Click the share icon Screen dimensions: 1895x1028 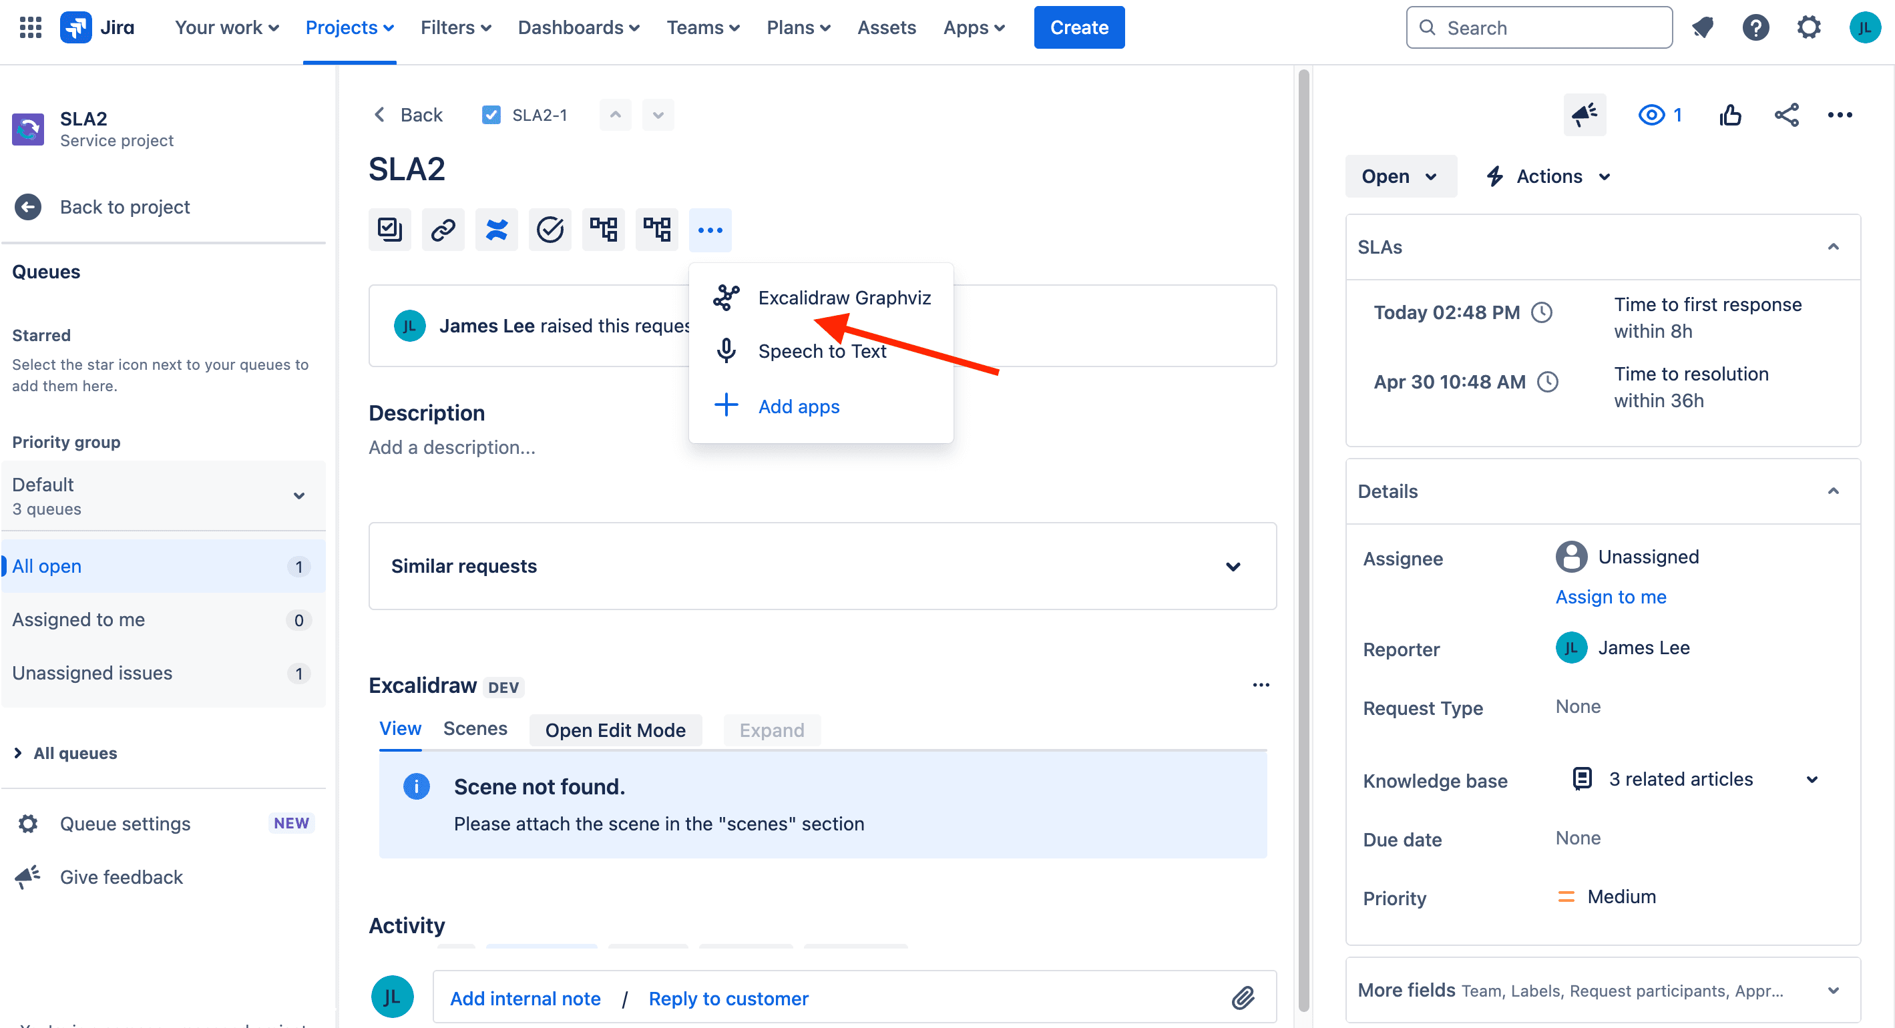click(1786, 115)
